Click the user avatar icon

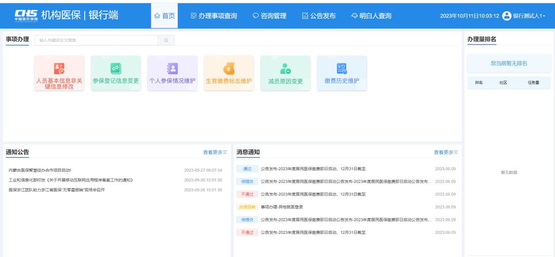[506, 16]
